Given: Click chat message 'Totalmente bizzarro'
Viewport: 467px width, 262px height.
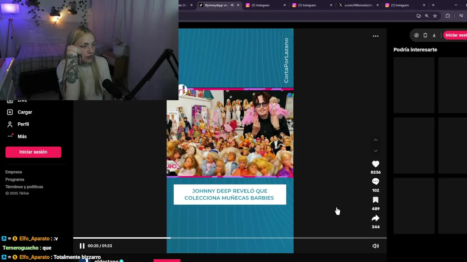Looking at the screenshot, I should 77,257.
